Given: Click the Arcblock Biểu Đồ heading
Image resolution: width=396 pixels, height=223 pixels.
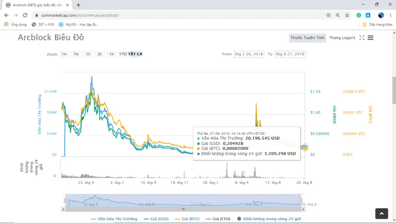Looking at the screenshot, I should 51,37.
